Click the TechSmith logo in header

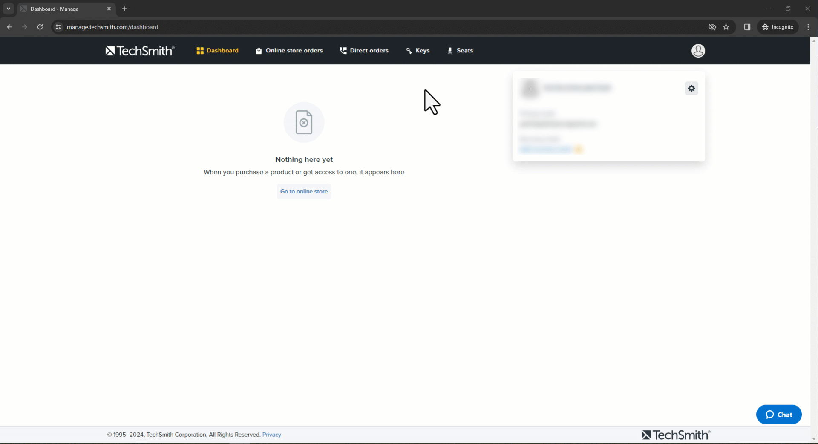(140, 51)
